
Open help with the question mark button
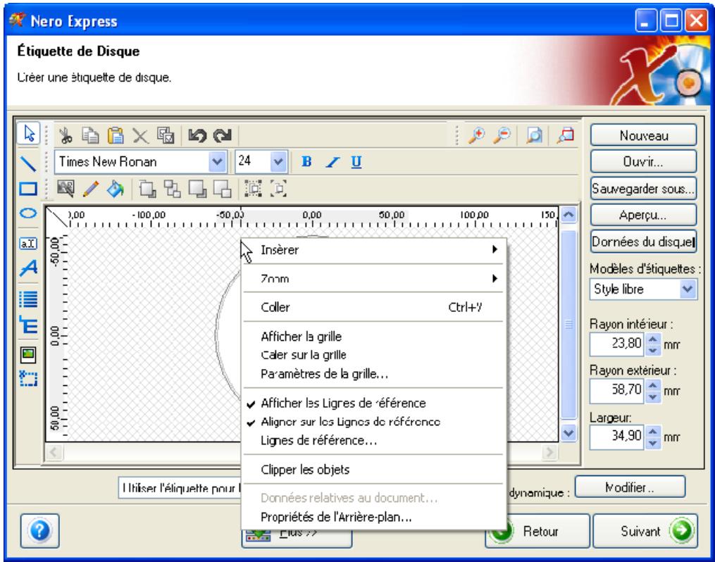(40, 530)
